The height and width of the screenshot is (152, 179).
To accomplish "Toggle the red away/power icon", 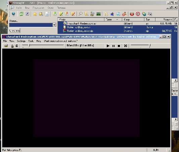I will click(x=132, y=14).
